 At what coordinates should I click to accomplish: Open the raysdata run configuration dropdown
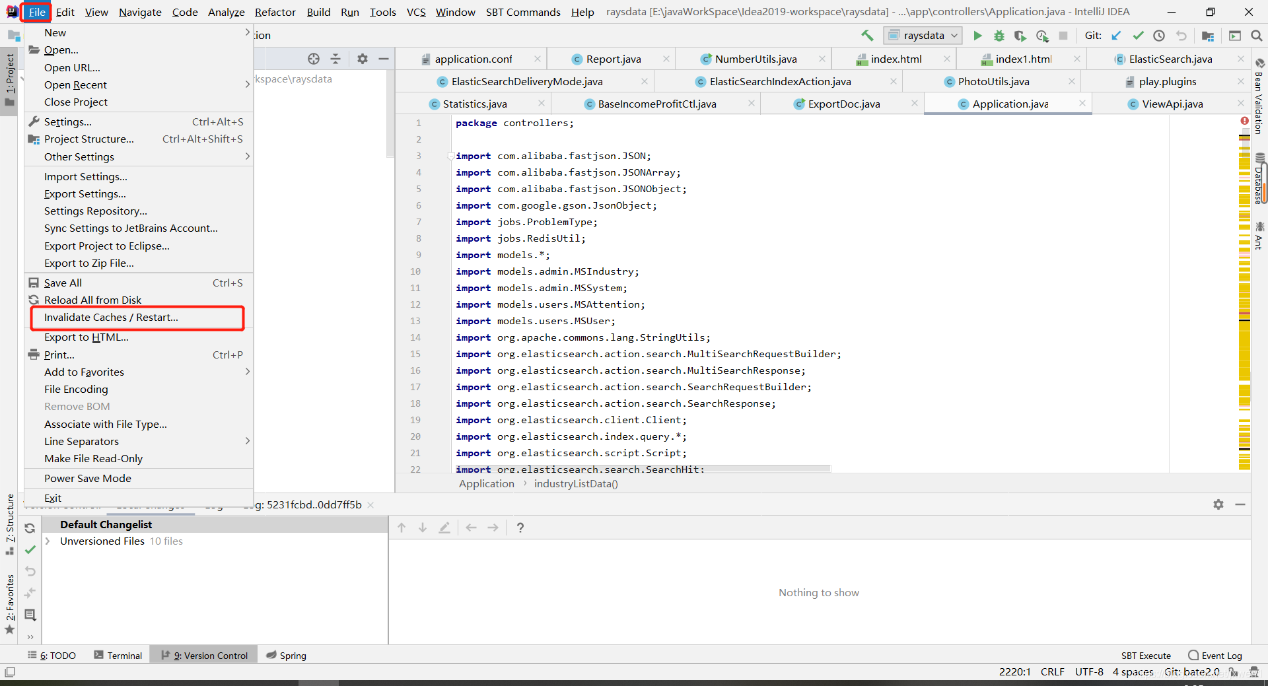click(923, 36)
